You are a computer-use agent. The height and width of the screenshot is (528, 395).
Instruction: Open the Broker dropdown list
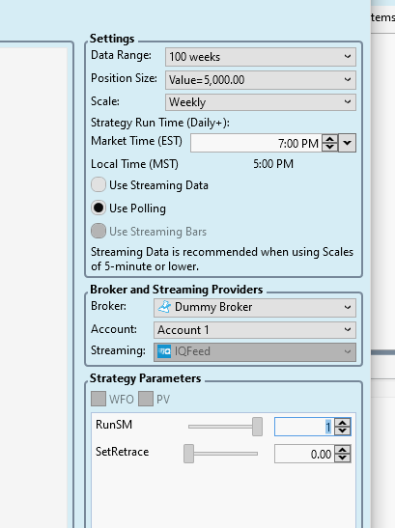tap(255, 308)
